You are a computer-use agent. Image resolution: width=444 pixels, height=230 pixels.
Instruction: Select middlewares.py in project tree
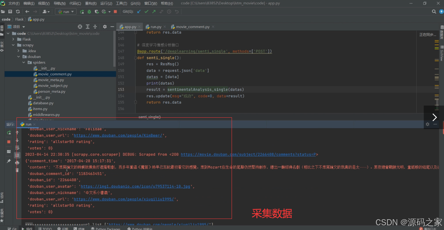(46, 115)
